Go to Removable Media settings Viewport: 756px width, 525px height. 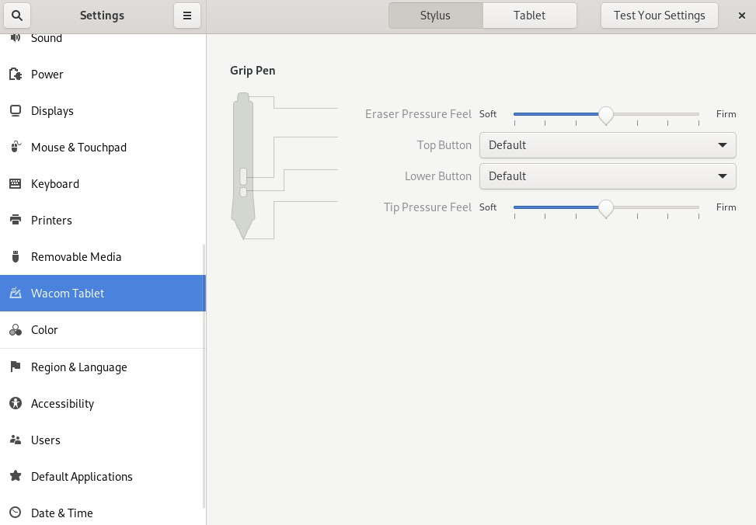coord(76,257)
